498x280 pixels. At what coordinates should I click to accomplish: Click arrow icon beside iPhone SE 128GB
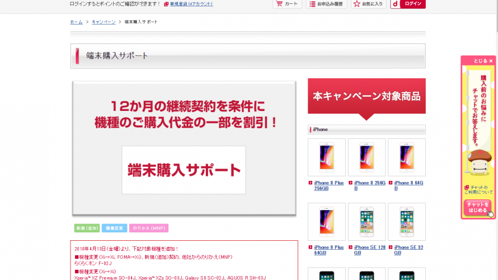350,248
